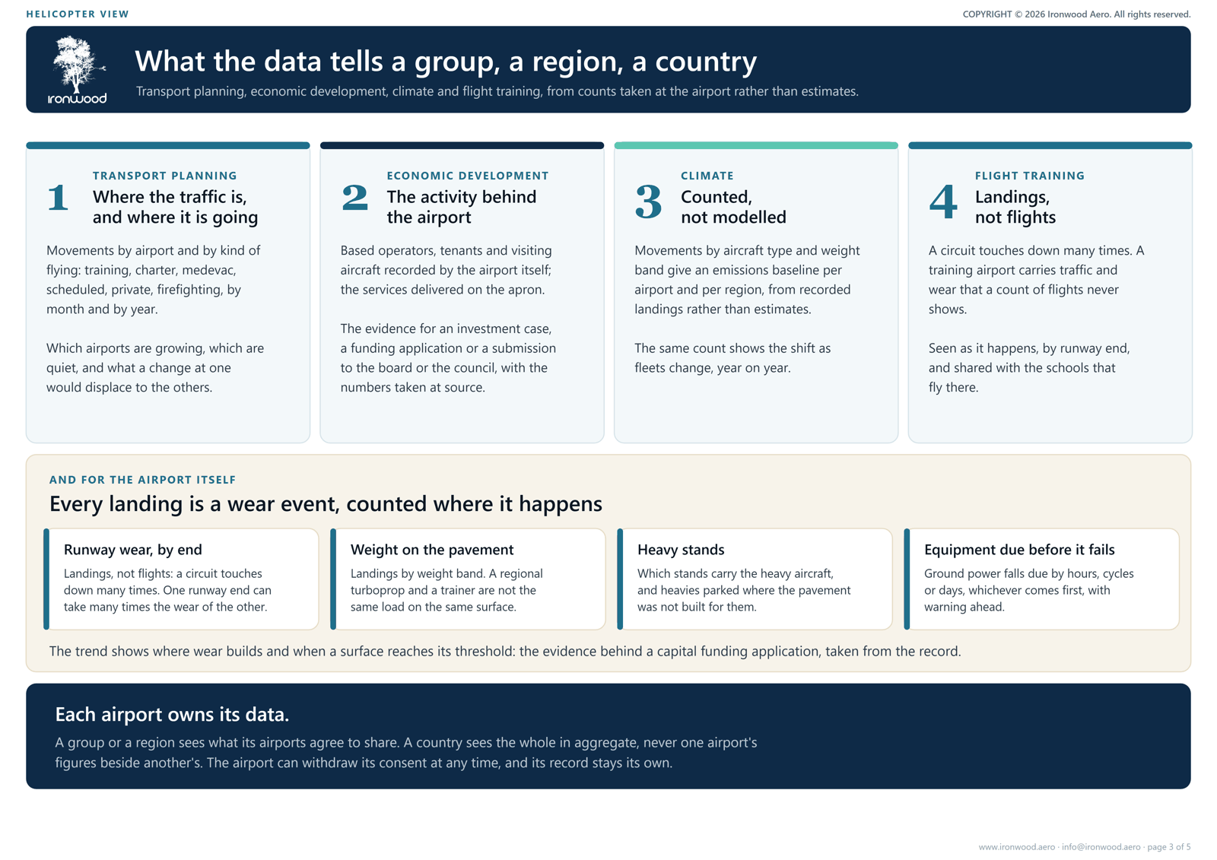Click the 'Each airport owns its data.' heading
The height and width of the screenshot is (860, 1217).
(x=172, y=714)
